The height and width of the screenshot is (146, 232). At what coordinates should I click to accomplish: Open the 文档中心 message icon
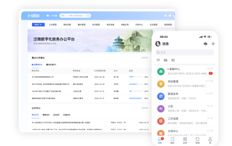(x=161, y=133)
